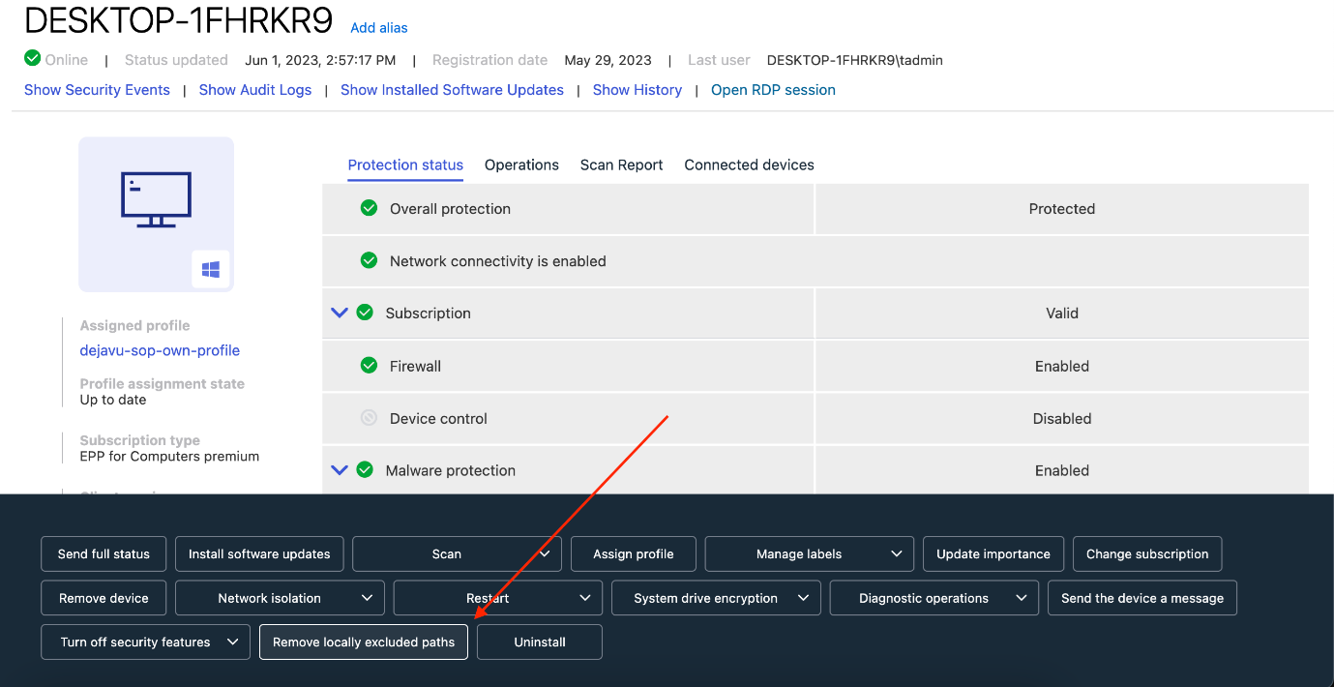Open the Diagnostic operations dropdown
Screen dimensions: 1334x687
pos(934,598)
